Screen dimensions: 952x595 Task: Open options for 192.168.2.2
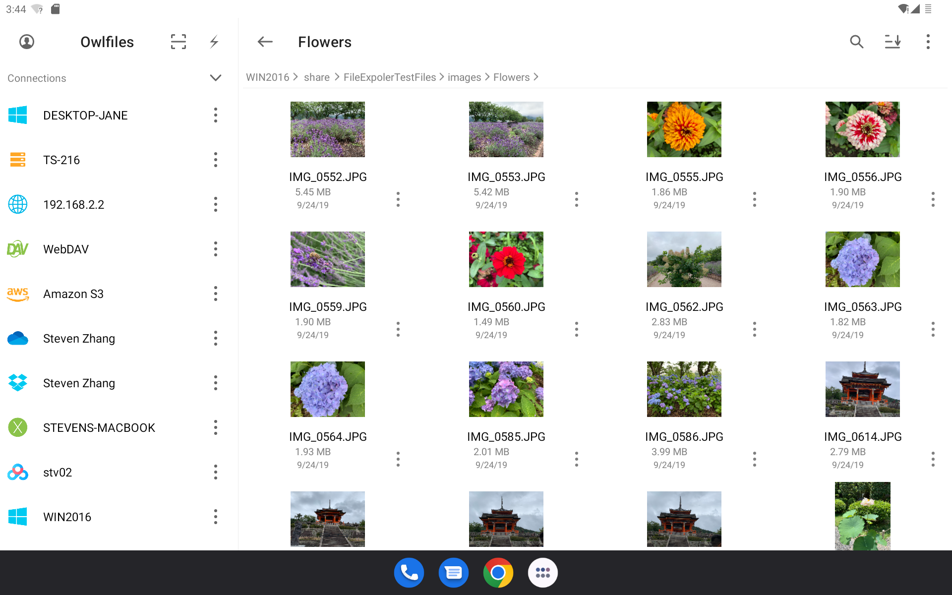click(216, 204)
